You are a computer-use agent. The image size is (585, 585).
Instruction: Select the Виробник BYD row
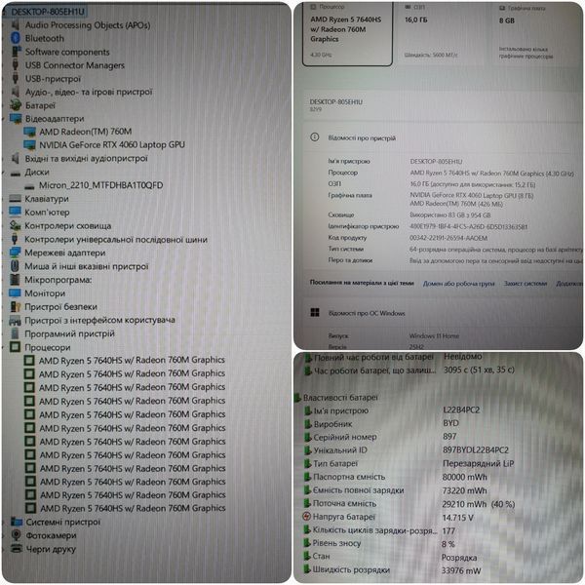[x=381, y=423]
